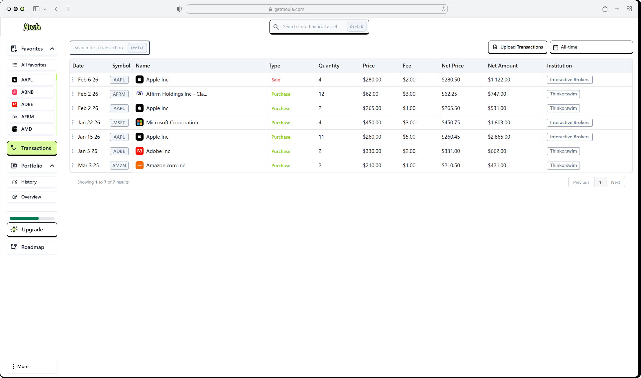Screen dimensions: 641x378
Task: Click page 1 pagination button
Action: [600, 182]
